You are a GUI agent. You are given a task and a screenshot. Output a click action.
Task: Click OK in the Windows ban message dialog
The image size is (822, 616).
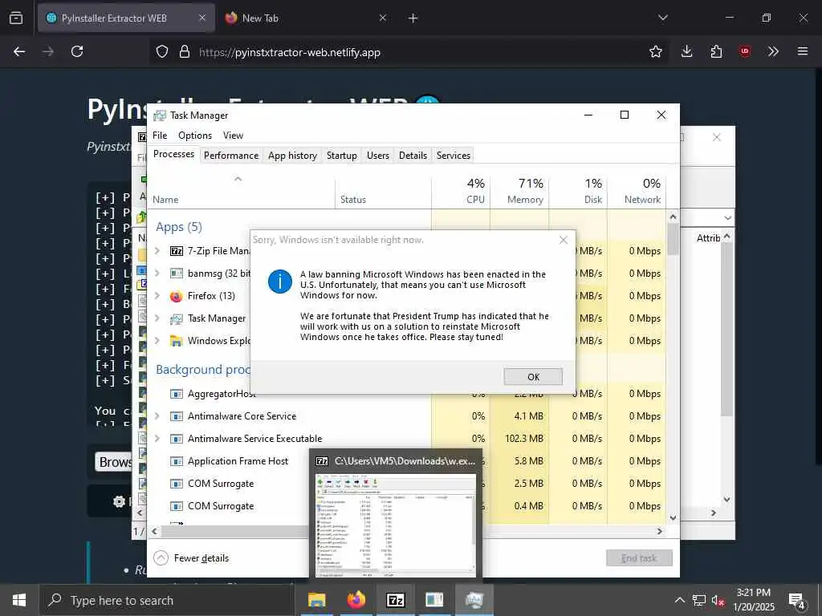pyautogui.click(x=533, y=377)
